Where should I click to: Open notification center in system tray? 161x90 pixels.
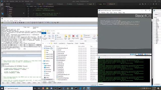coord(158,88)
